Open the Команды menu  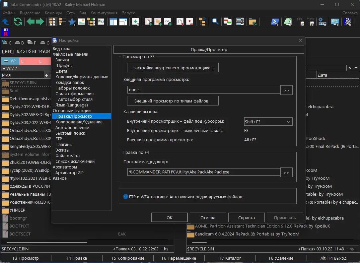click(x=53, y=13)
